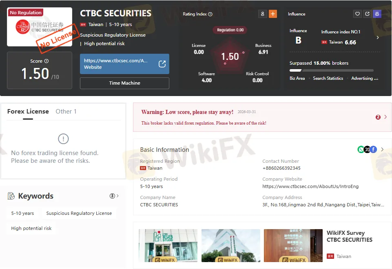Expand Keywords with the 3 chevron
Viewport: 392px width, 269px height.
pos(114,196)
